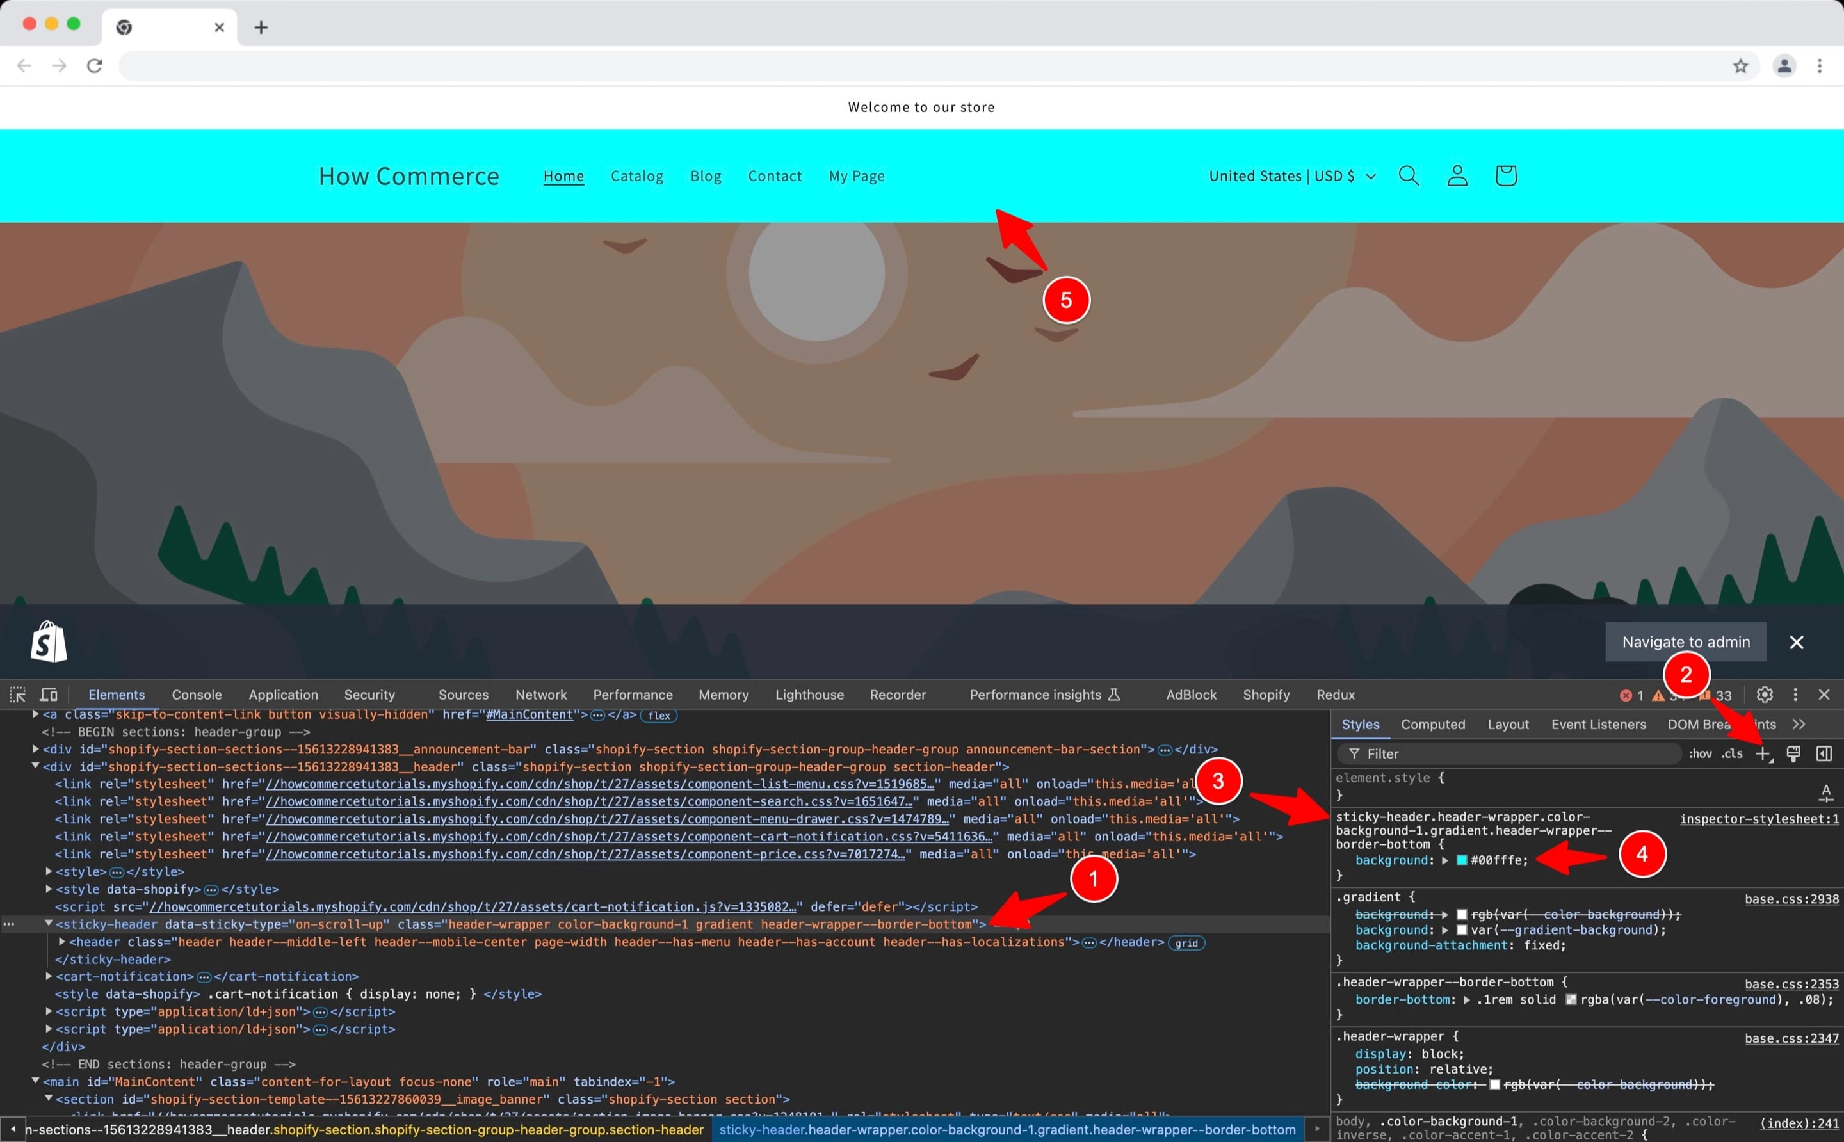
Task: Add a new style rule
Action: pyautogui.click(x=1763, y=754)
